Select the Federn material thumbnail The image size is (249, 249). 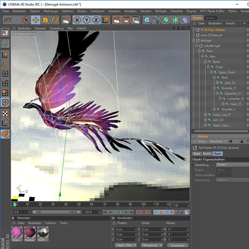(x=17, y=234)
